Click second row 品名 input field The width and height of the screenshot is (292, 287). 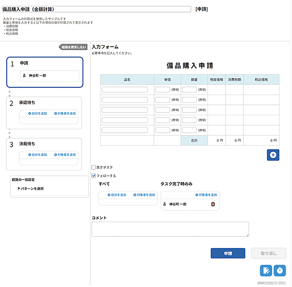coord(125,100)
